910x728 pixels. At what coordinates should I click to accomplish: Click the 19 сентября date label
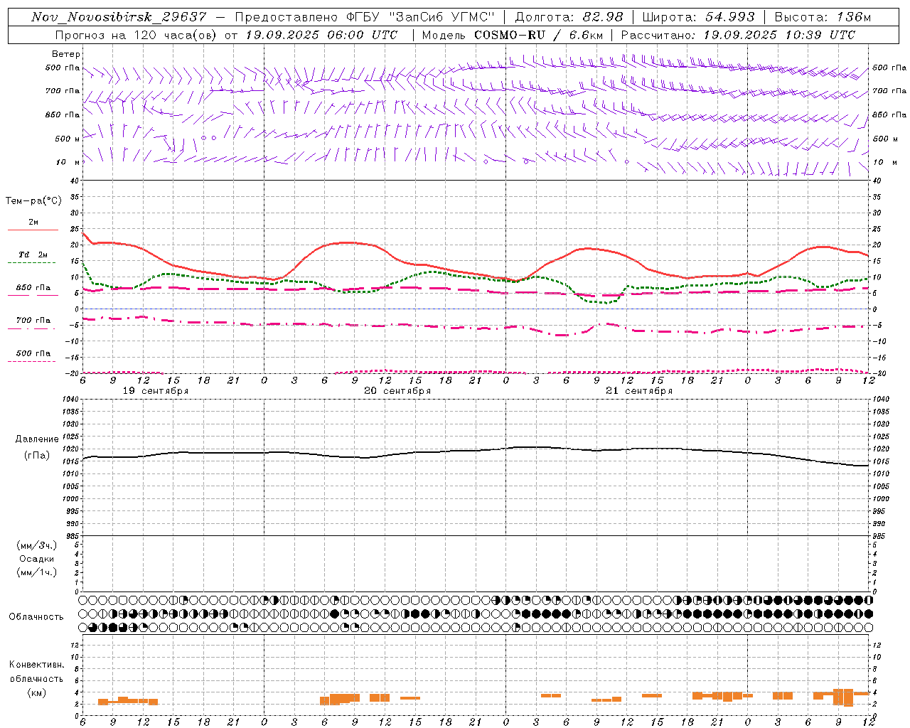click(155, 391)
